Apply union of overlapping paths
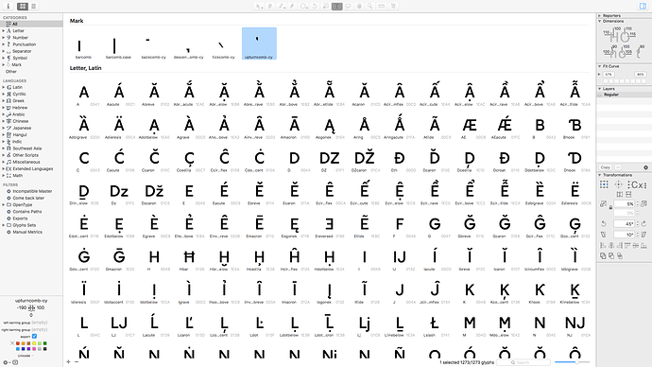This screenshot has height=367, width=652. (603, 256)
